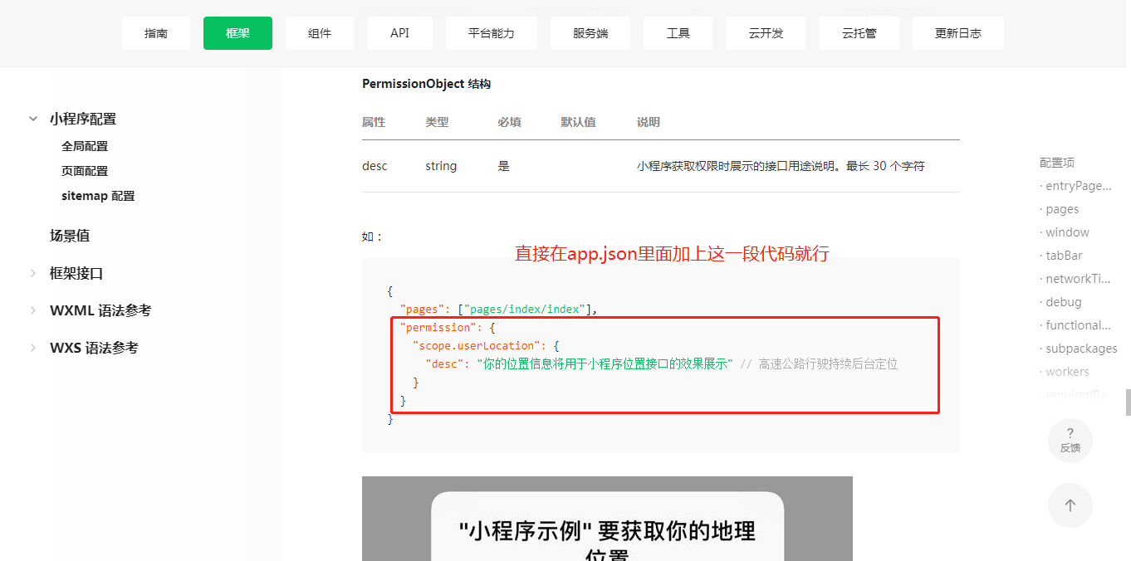Click the location permission dialog image

click(607, 519)
